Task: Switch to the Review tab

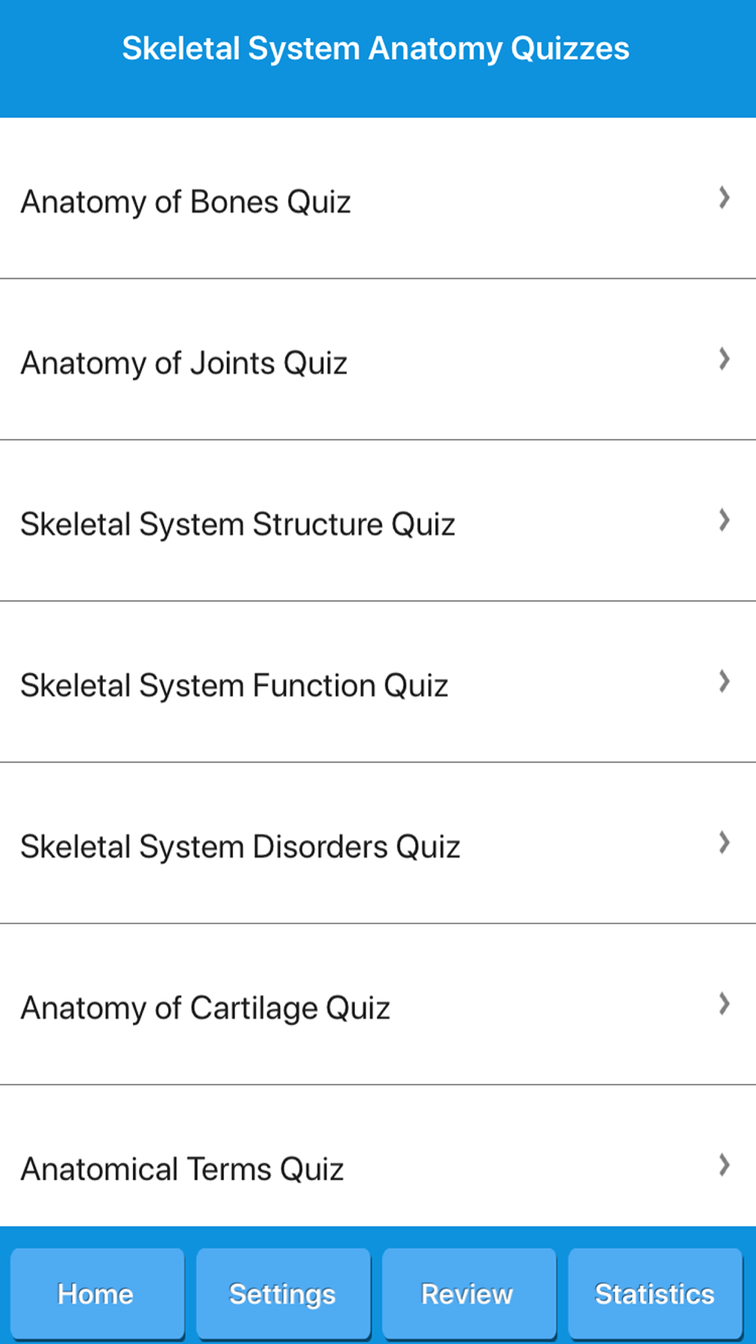Action: tap(468, 1293)
